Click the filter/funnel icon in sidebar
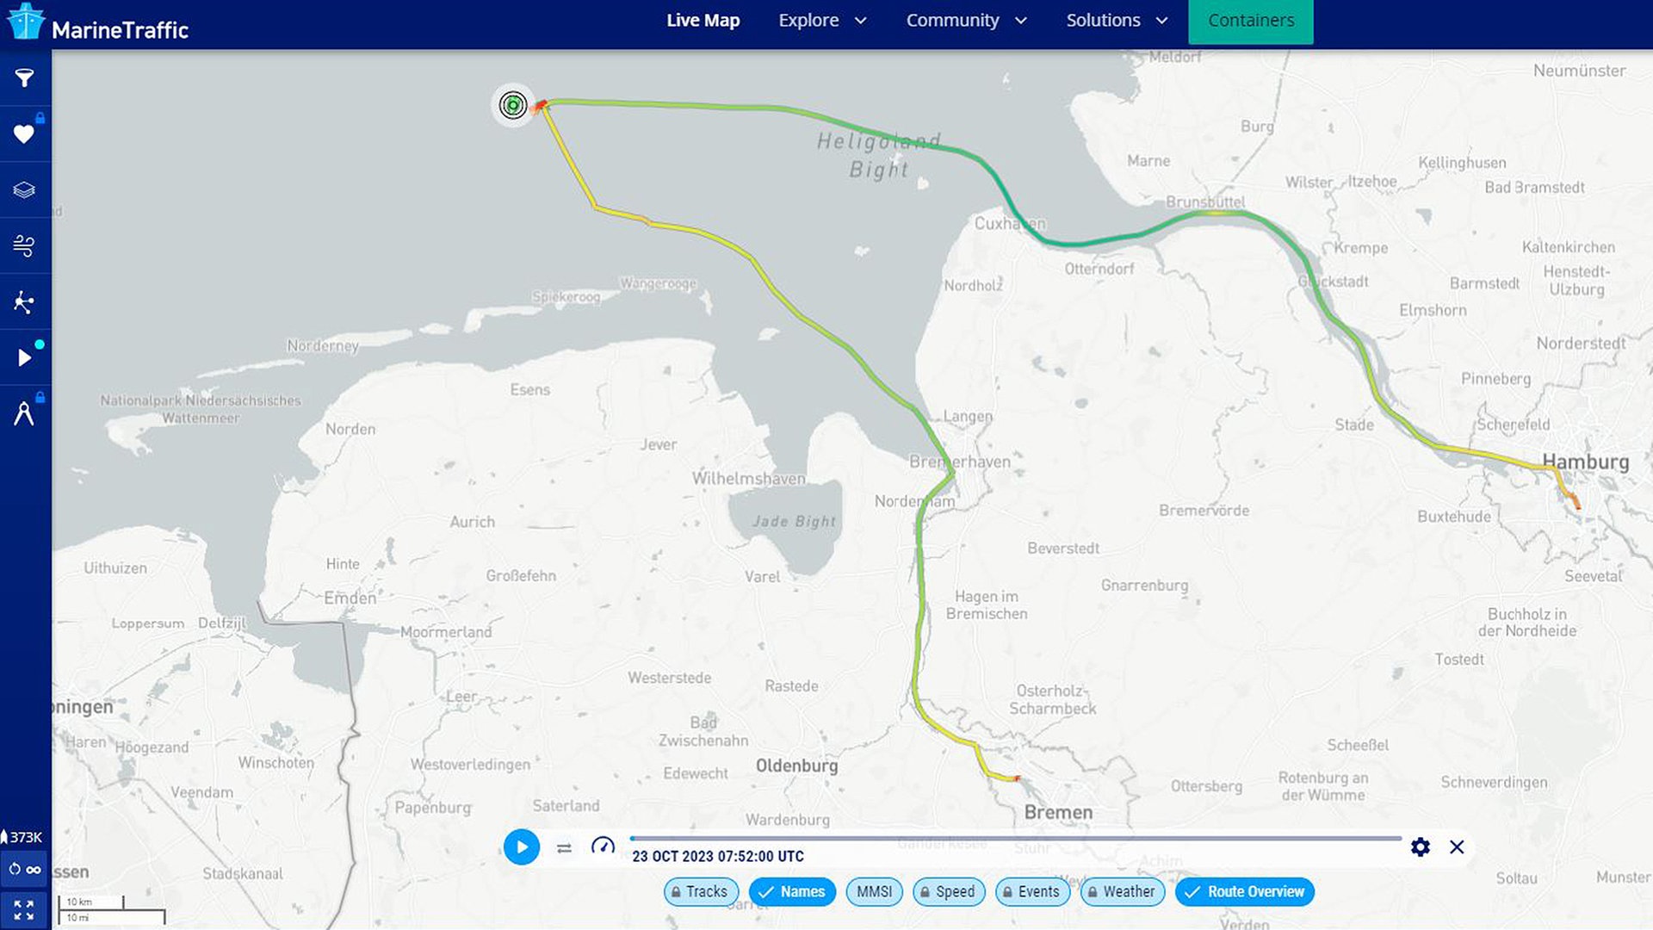This screenshot has width=1653, height=930. click(25, 77)
